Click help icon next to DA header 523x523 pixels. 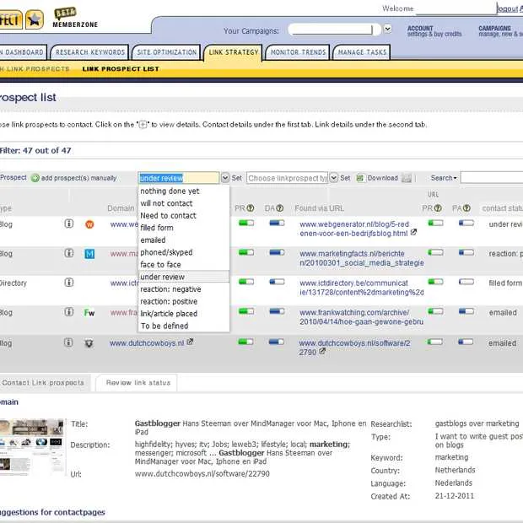point(280,208)
